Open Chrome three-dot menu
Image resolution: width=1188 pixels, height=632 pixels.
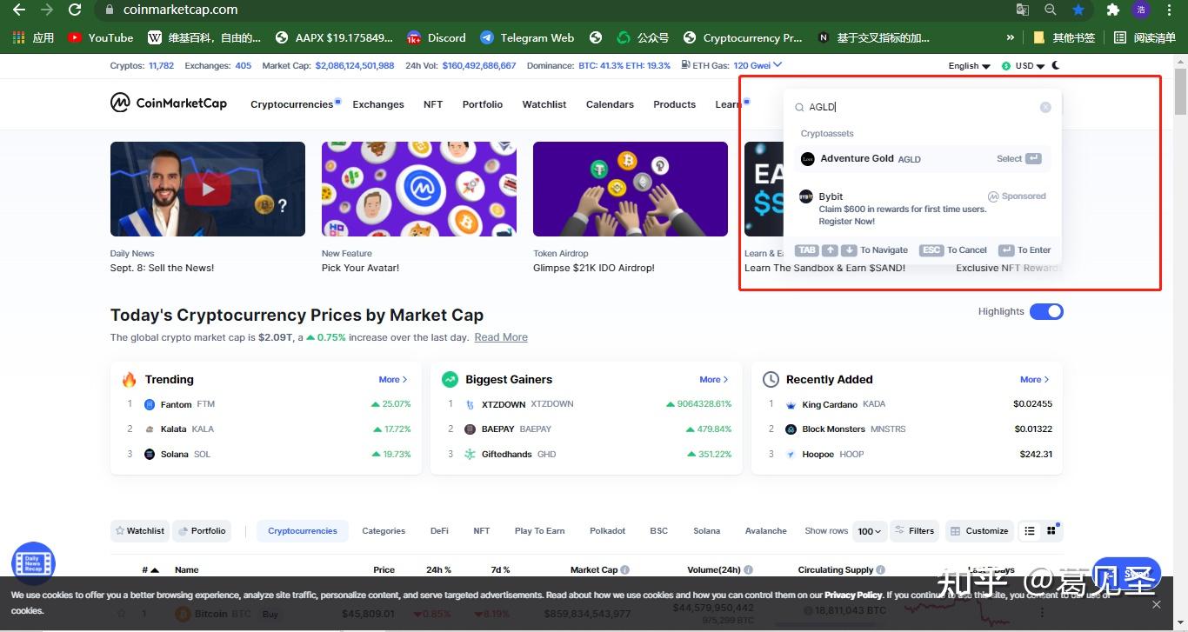(1170, 10)
